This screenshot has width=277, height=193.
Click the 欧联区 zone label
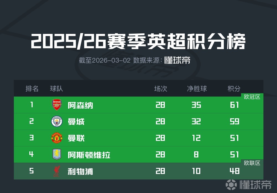point(252,163)
